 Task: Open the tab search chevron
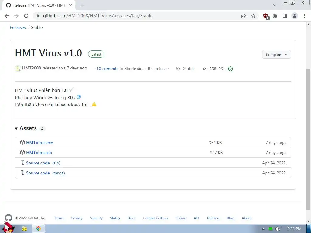click(275, 5)
